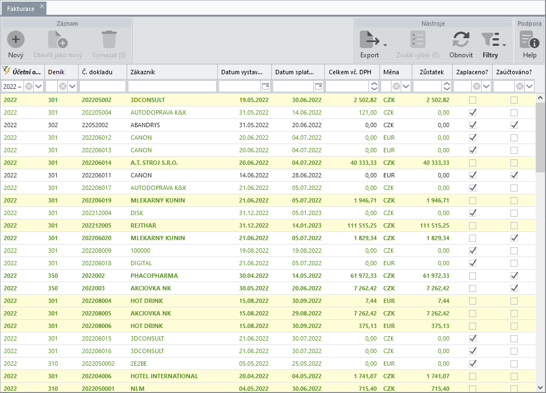Clear the Účetní období filter value
This screenshot has width=546, height=393.
point(29,86)
